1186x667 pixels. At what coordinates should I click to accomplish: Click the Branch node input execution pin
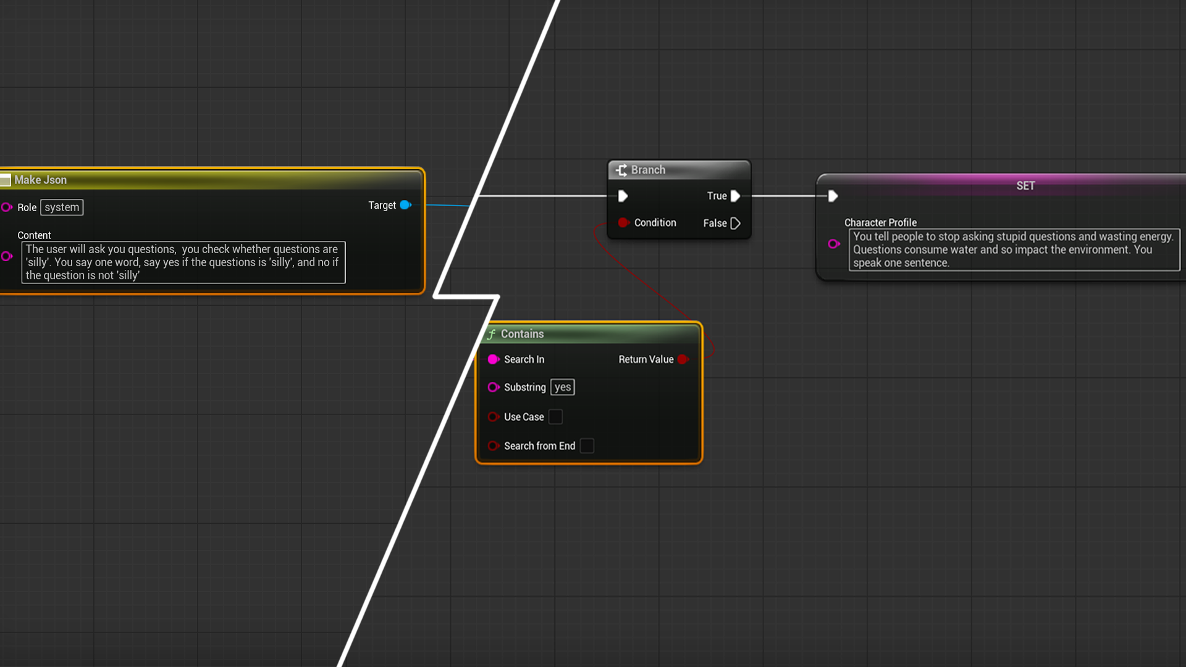click(623, 196)
